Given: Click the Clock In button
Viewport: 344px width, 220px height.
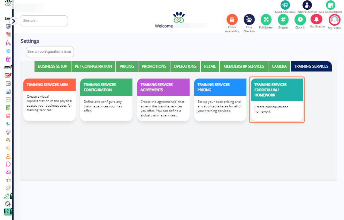Looking at the screenshot, I should tap(300, 20).
